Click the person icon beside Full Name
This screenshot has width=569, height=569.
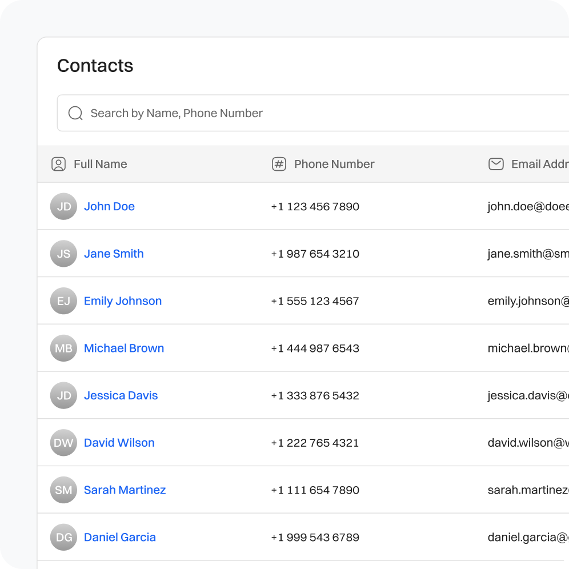58,164
